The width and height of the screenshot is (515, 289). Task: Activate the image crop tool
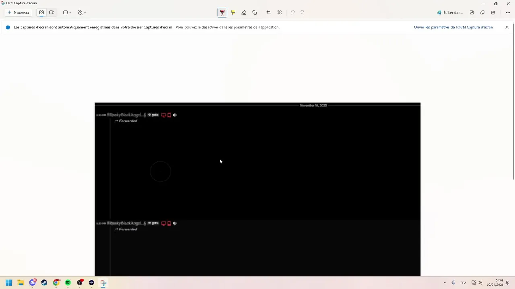coord(269,12)
